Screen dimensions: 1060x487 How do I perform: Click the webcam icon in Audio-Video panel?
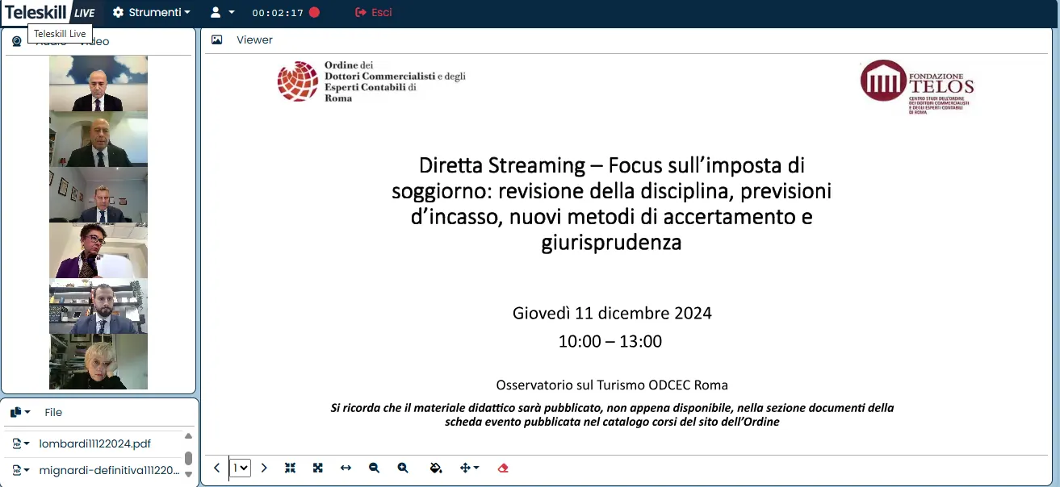click(16, 42)
